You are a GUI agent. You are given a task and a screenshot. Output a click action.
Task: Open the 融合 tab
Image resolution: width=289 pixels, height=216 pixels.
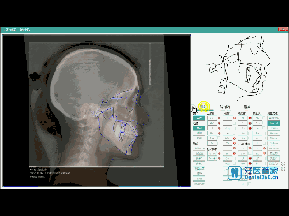(x=247, y=107)
